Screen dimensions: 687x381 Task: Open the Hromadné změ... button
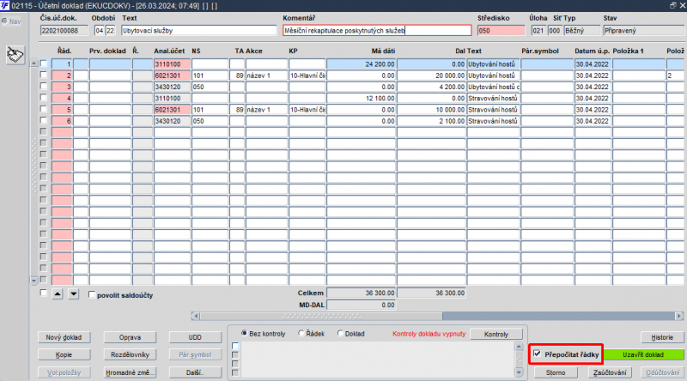[130, 372]
